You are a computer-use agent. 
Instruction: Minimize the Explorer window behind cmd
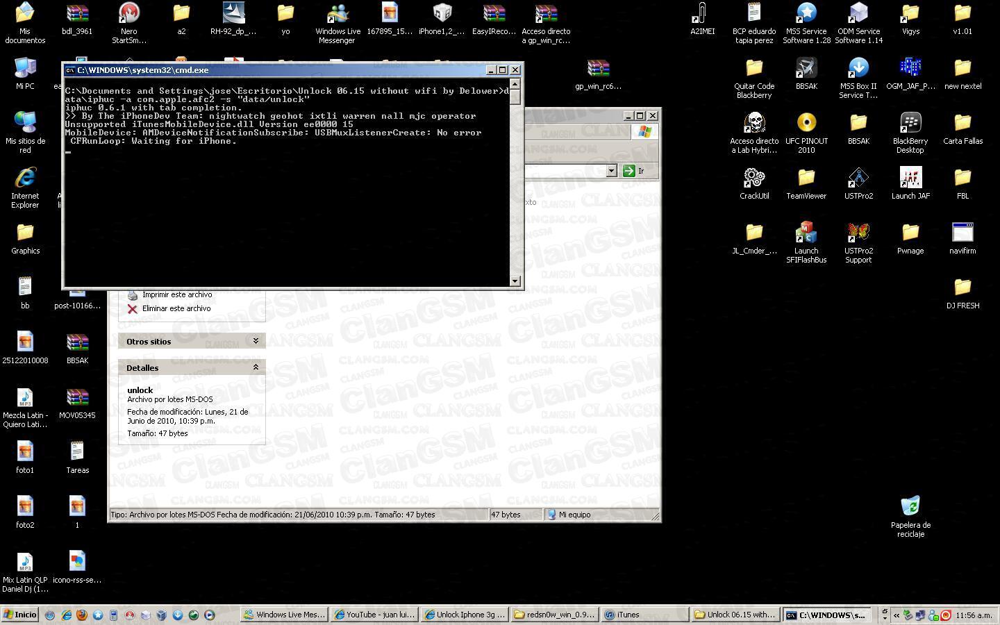tap(628, 115)
